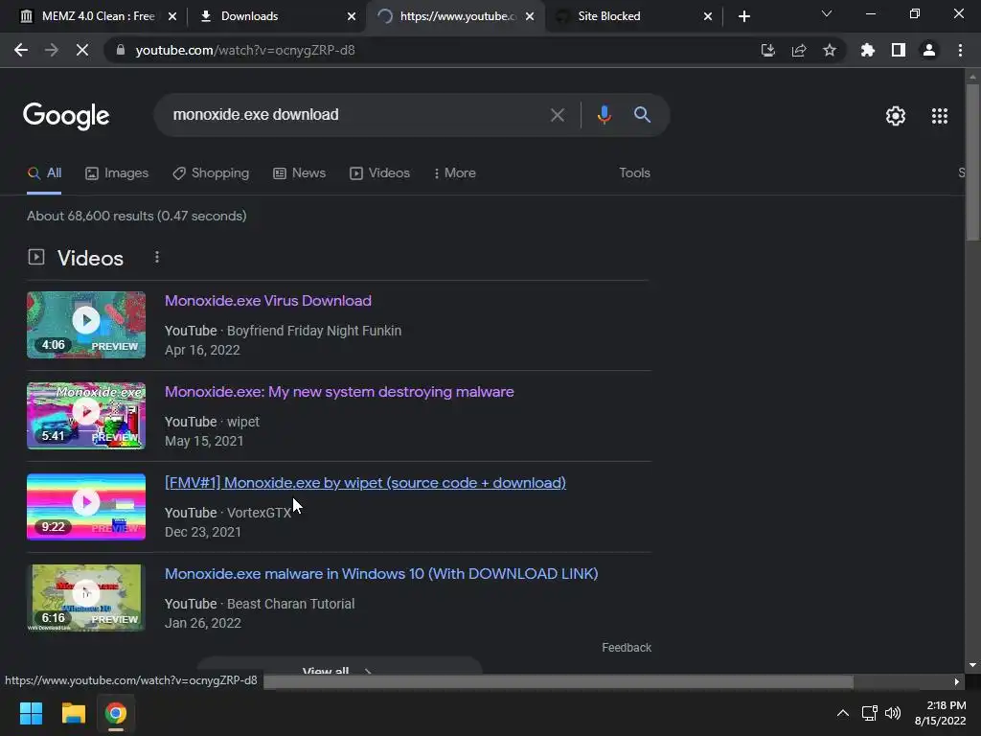
Task: Close the MEMZ 4.0 Clean tab
Action: 172,16
